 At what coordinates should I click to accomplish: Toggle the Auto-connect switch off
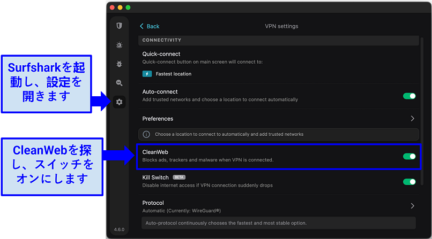pos(409,96)
